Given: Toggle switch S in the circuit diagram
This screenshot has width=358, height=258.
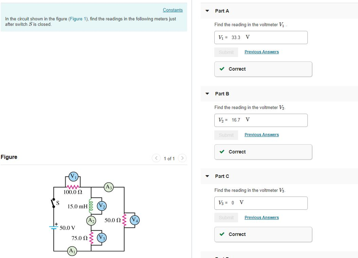Looking at the screenshot, I should tap(53, 204).
